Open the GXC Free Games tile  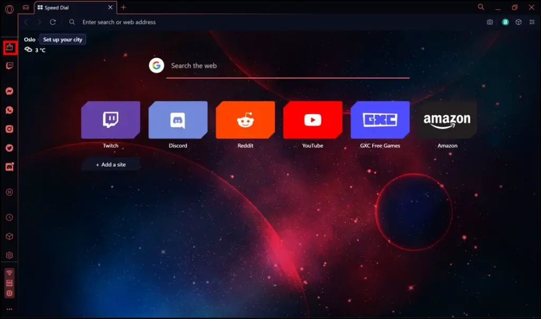380,120
